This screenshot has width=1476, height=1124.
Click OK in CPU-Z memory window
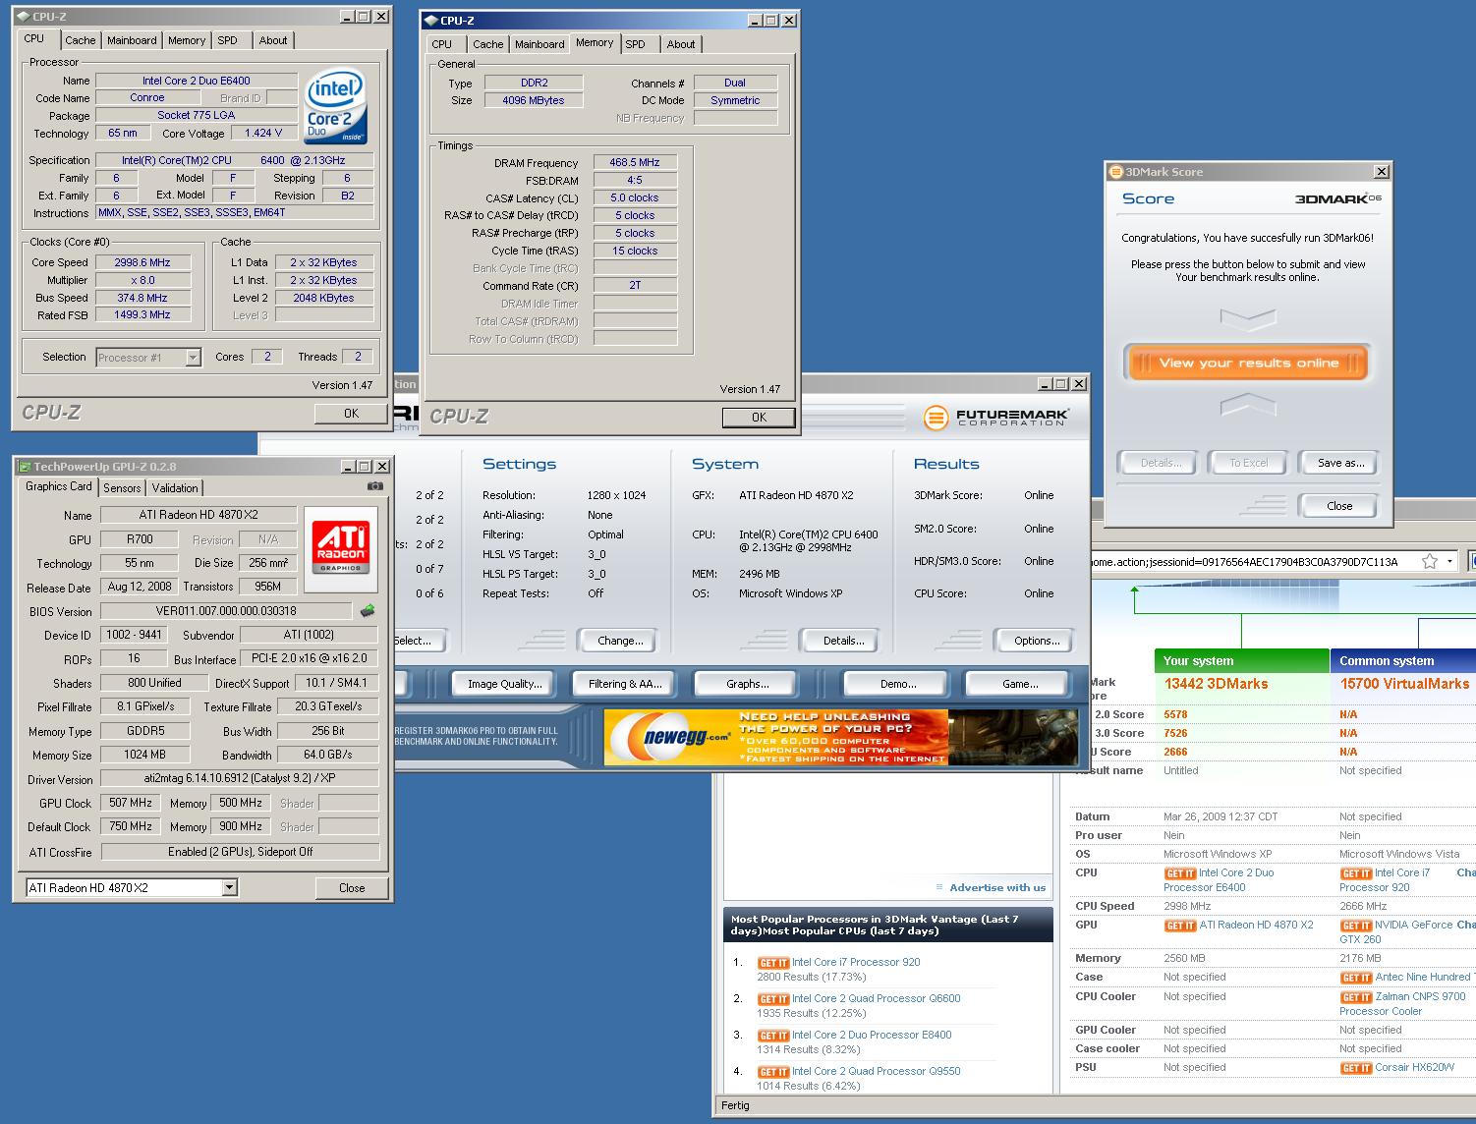(759, 418)
